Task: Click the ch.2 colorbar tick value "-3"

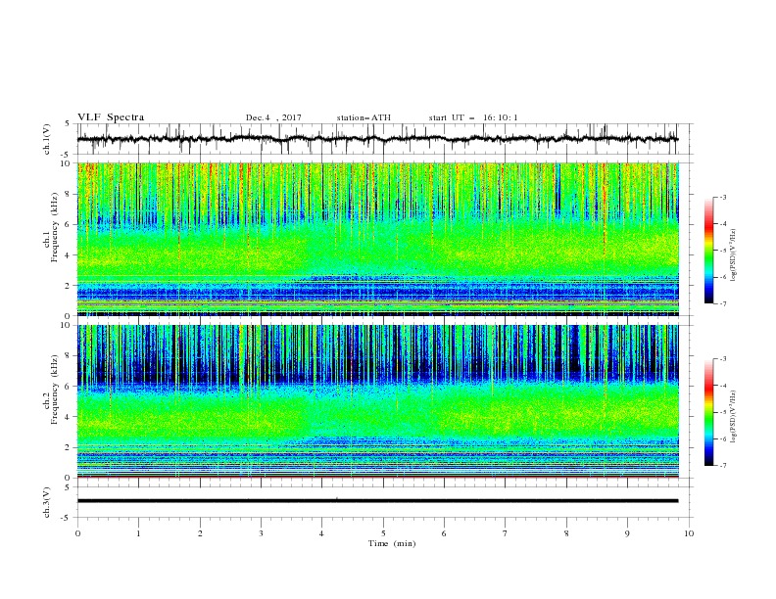Action: (x=723, y=359)
